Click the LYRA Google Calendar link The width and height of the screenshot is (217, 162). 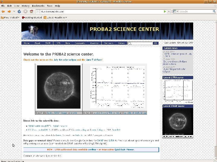click(112, 140)
